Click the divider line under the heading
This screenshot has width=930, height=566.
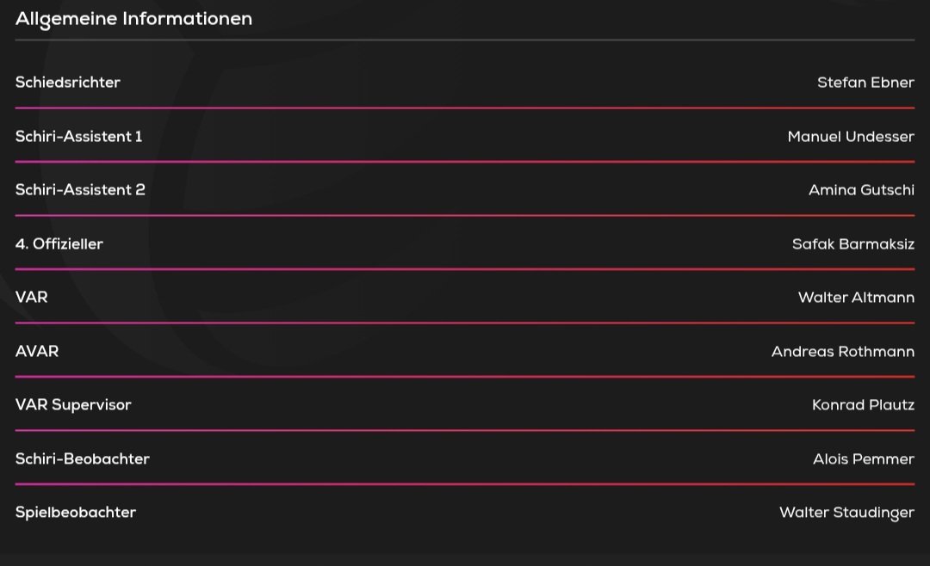click(465, 40)
